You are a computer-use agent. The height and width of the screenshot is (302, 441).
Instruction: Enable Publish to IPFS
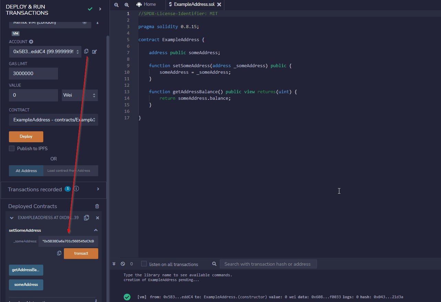[12, 148]
